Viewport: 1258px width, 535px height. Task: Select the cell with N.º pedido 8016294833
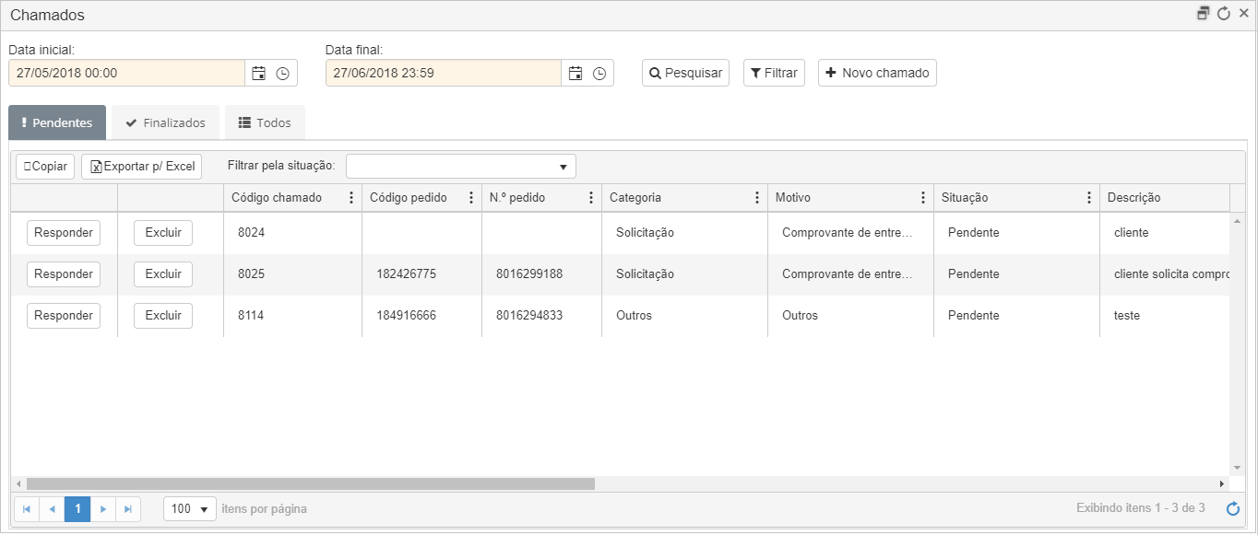point(541,316)
